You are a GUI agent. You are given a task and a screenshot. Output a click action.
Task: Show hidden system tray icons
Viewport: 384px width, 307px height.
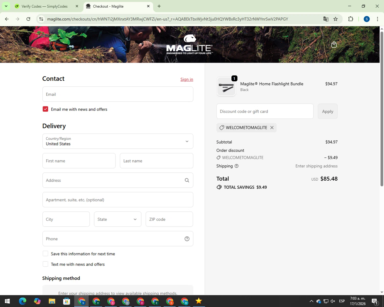pyautogui.click(x=311, y=301)
